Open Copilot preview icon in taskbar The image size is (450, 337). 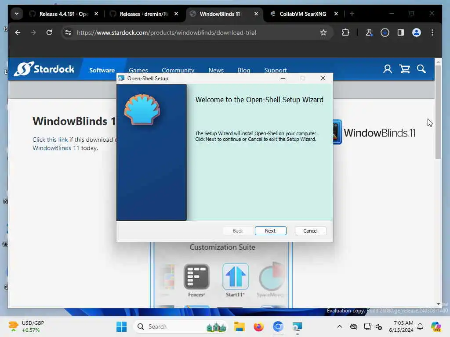pyautogui.click(x=436, y=326)
